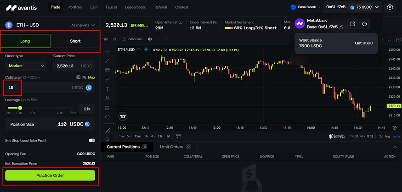This screenshot has height=192, width=402.
Task: Disconnect the MetaMask wallet
Action: pos(365,24)
